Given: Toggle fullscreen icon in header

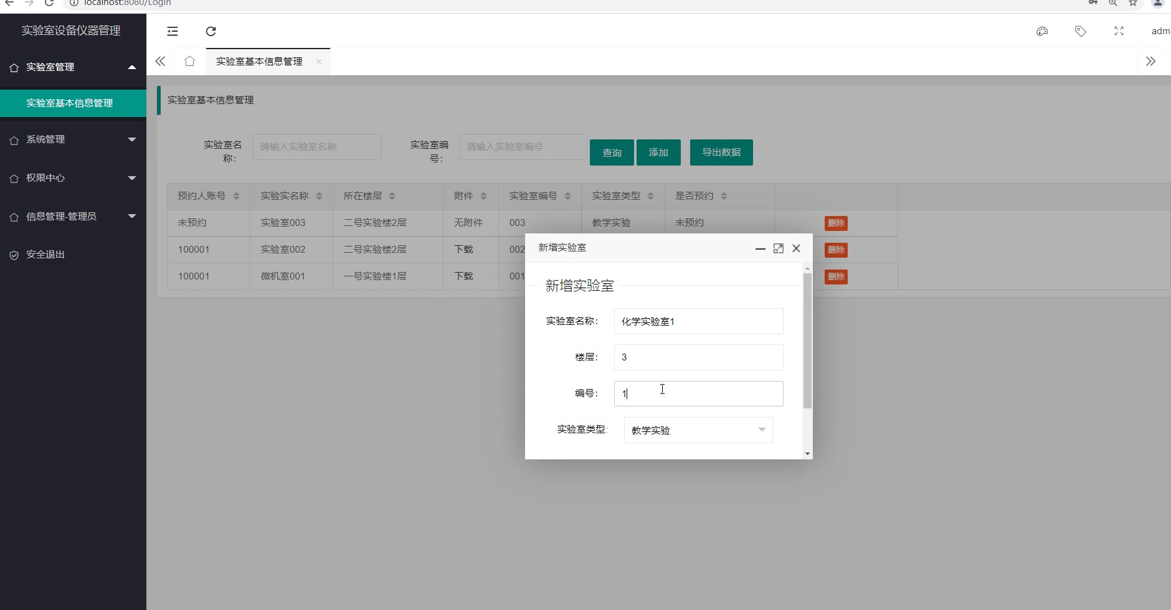Looking at the screenshot, I should (1119, 31).
